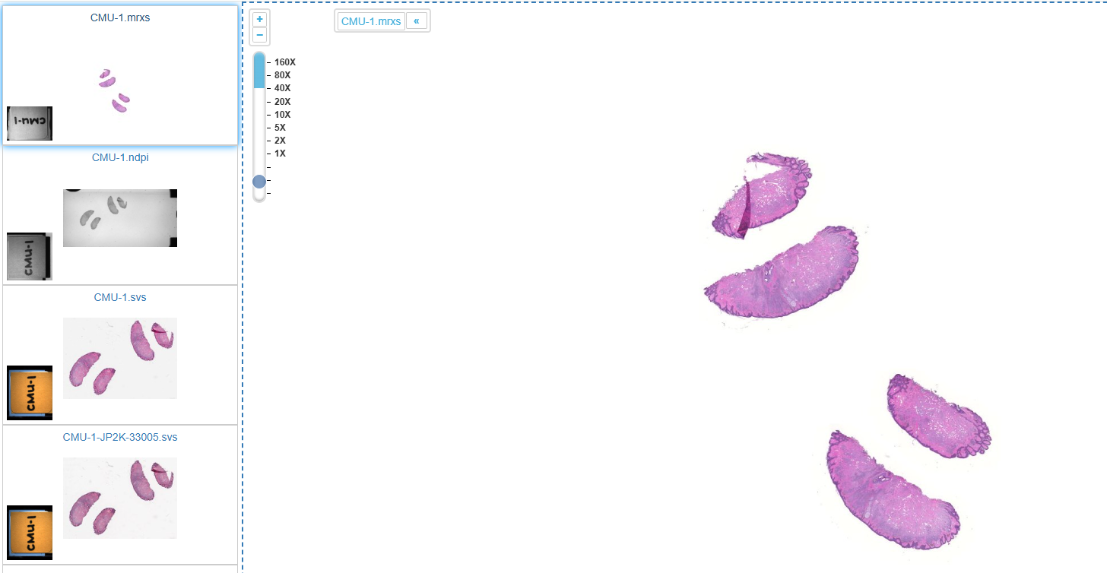Select the CMU-1.mrxs title in the sidebar
This screenshot has height=573, width=1107.
pyautogui.click(x=120, y=17)
